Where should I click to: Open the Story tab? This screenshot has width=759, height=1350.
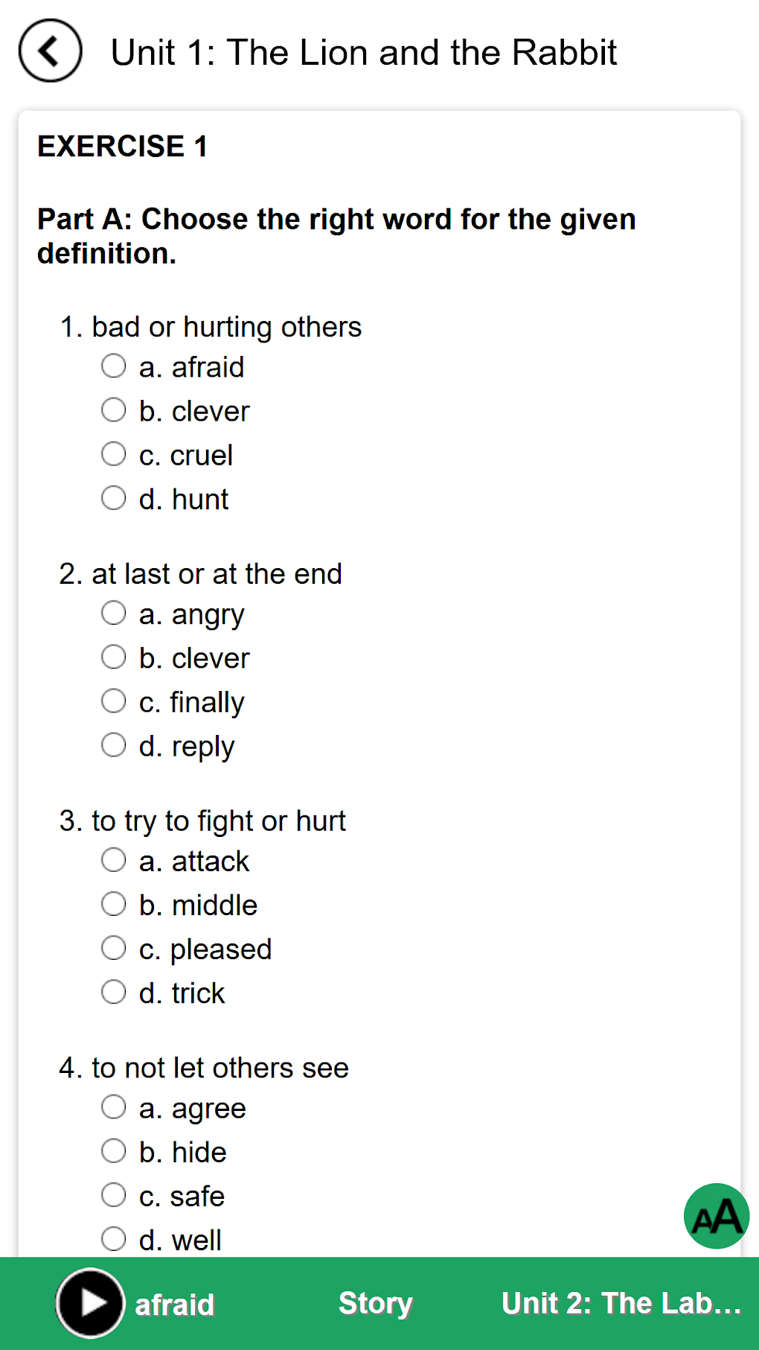(375, 1303)
